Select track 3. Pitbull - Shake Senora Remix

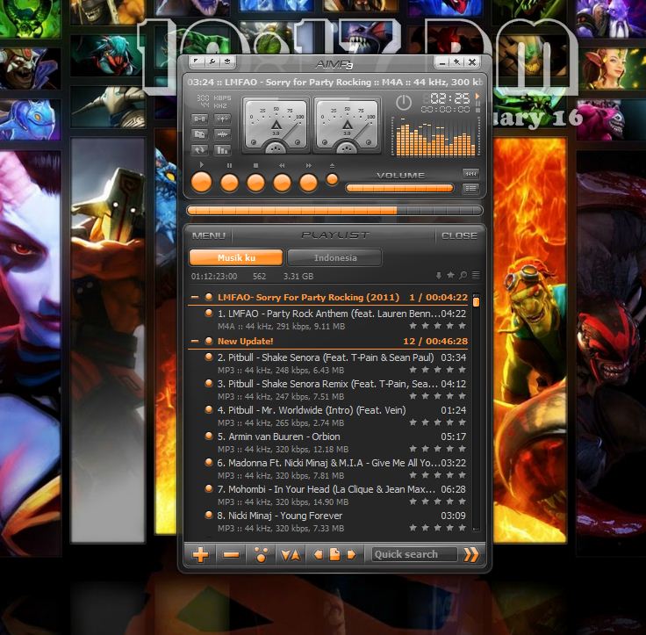[x=330, y=390]
